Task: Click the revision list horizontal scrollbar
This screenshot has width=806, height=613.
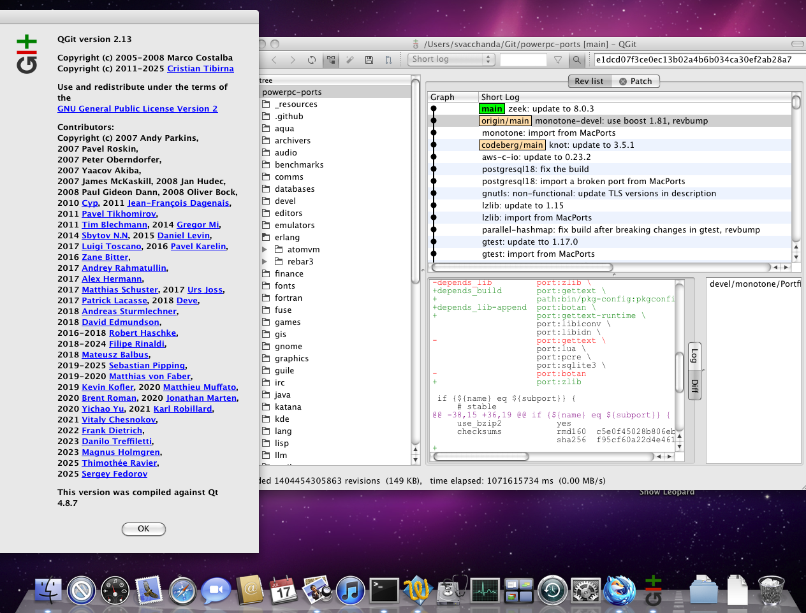Action: pos(522,268)
